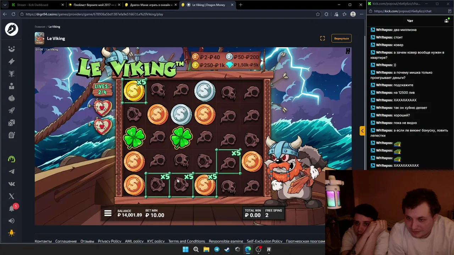
Task: Open Telegram from the taskbar
Action: pyautogui.click(x=217, y=249)
